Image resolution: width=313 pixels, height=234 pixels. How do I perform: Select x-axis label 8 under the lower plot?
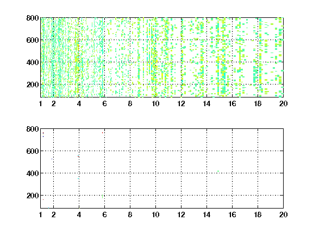point(130,214)
